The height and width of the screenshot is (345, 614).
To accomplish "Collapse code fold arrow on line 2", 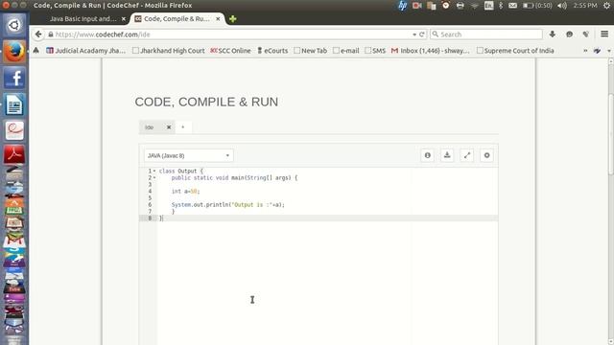I will 154,177.
